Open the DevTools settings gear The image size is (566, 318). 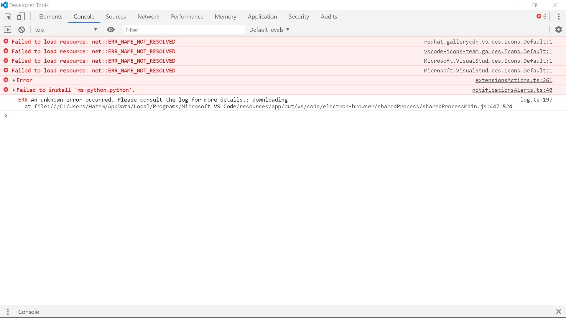pos(559,29)
